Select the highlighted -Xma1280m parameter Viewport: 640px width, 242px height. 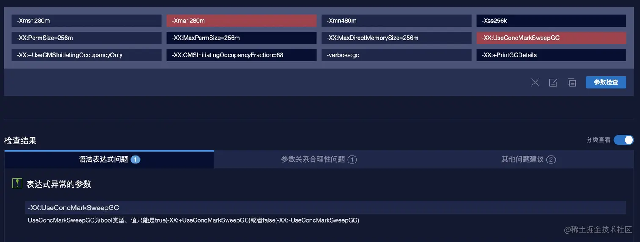coord(241,21)
